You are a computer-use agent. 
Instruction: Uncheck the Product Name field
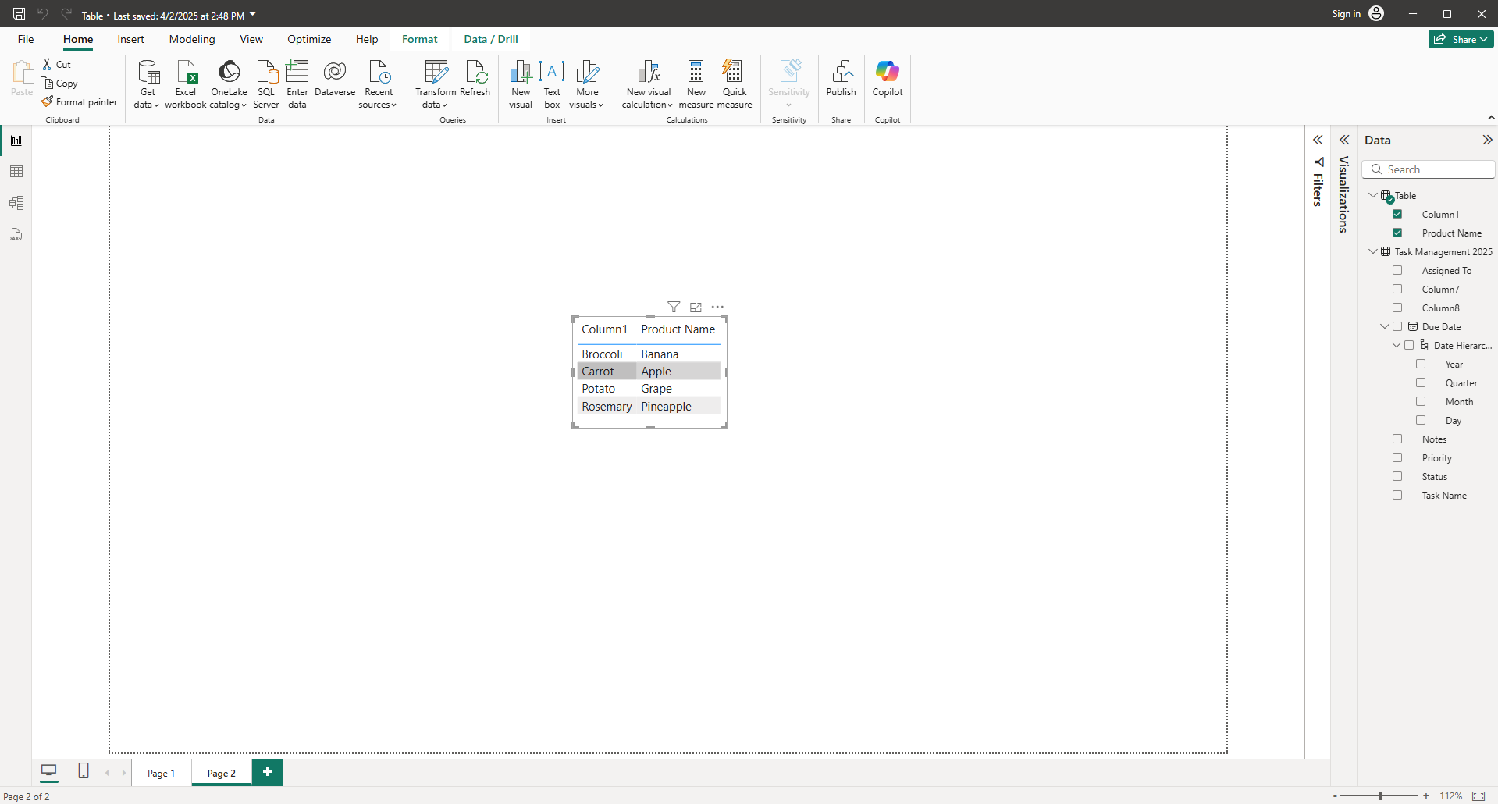point(1397,233)
